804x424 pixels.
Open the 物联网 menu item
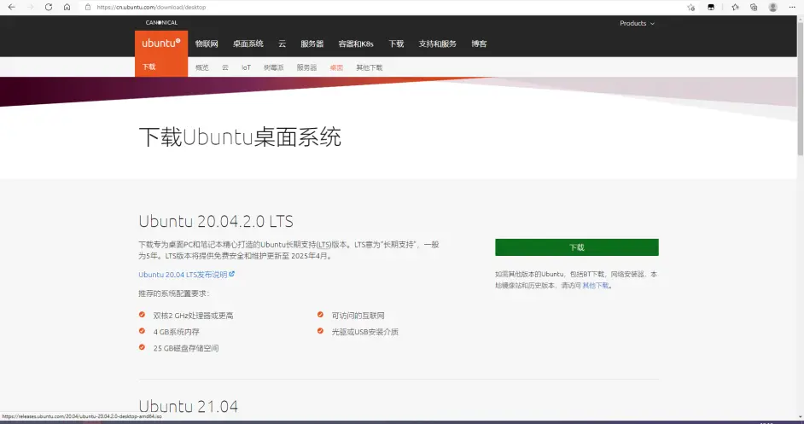tap(207, 44)
